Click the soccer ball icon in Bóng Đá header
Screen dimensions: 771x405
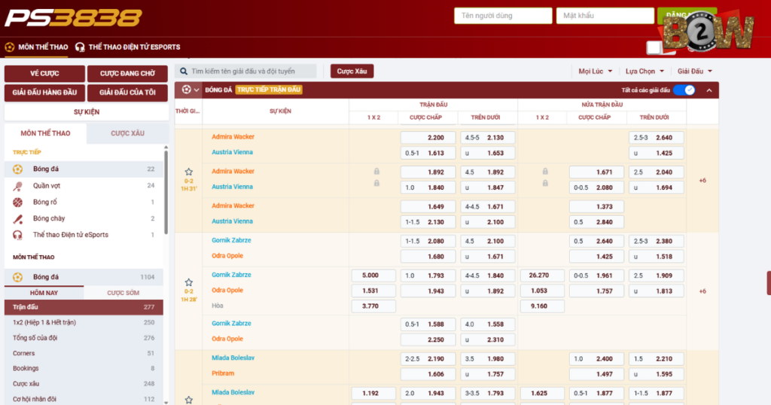pos(187,90)
